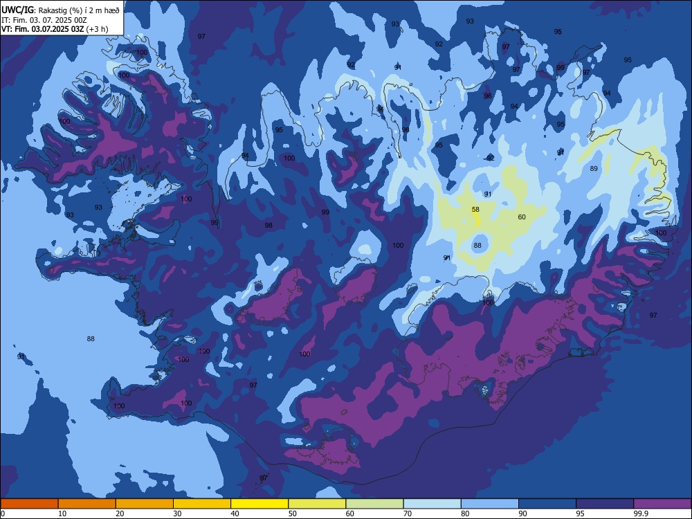Click the '89' humidity value on the map

594,168
